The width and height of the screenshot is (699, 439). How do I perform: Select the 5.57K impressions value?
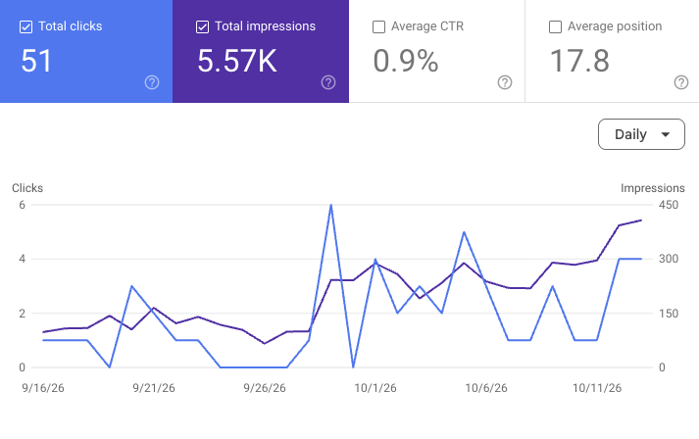pyautogui.click(x=236, y=61)
